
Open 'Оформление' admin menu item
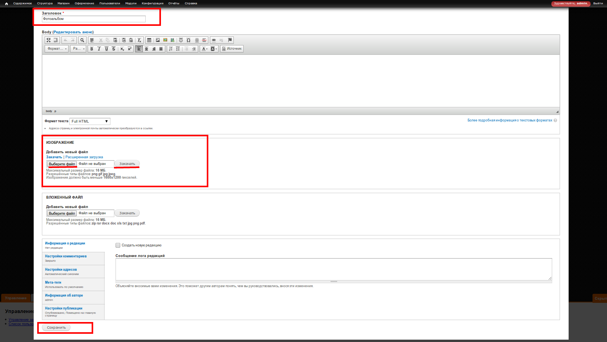click(84, 4)
